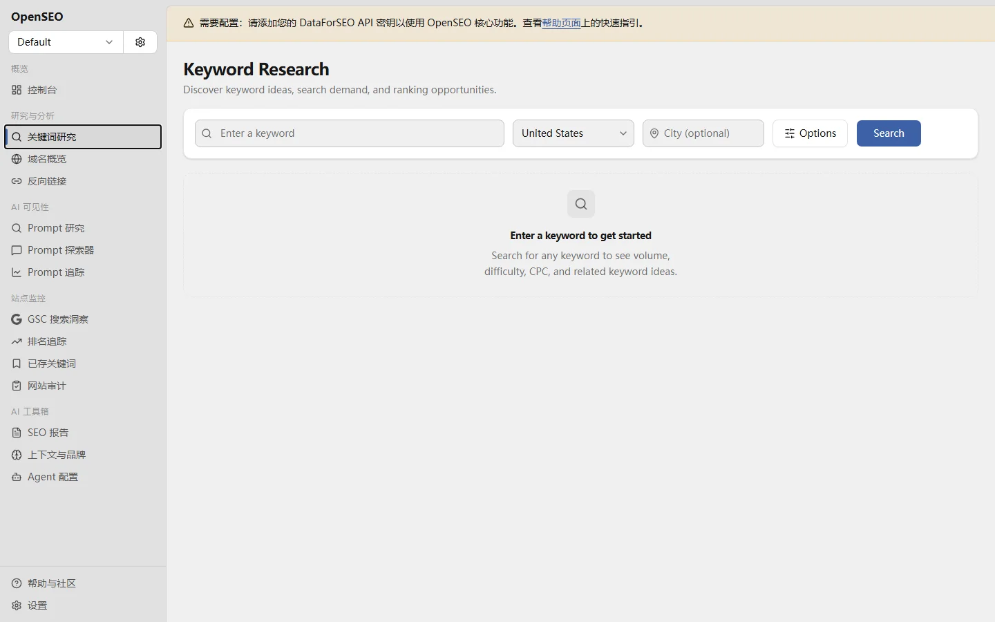995x622 pixels.
Task: Open Prompt 探索器
Action: coord(83,250)
